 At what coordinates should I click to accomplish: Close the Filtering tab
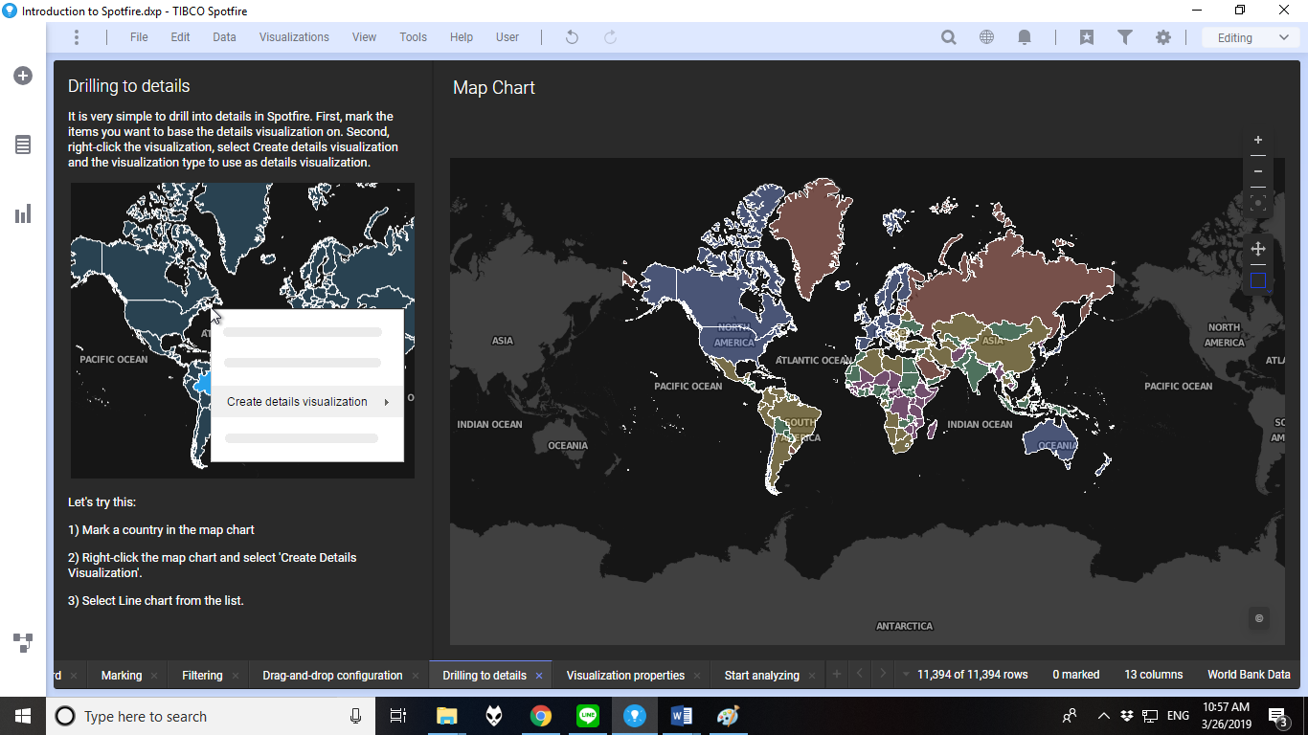pyautogui.click(x=236, y=676)
